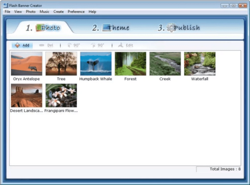Select the Forest photo thumbnail
Screen dimensions: 250x185
tap(130, 63)
